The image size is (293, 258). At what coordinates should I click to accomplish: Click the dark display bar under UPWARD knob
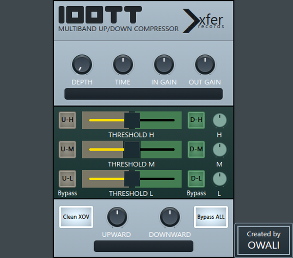(144, 246)
